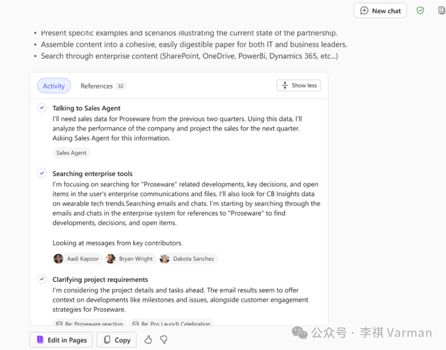The width and height of the screenshot is (446, 350).
Task: Click Dakota Sanchez's avatar chip
Action: coord(188,258)
